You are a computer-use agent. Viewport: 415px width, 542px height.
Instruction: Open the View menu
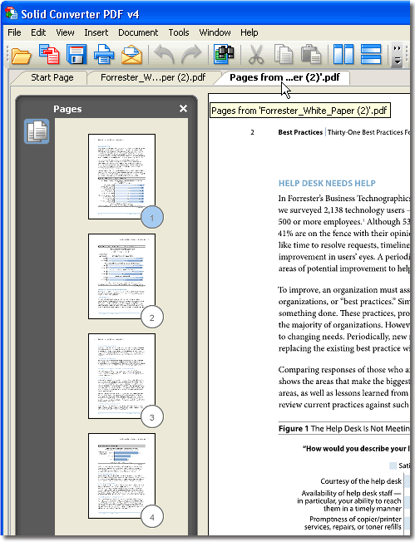coord(65,32)
